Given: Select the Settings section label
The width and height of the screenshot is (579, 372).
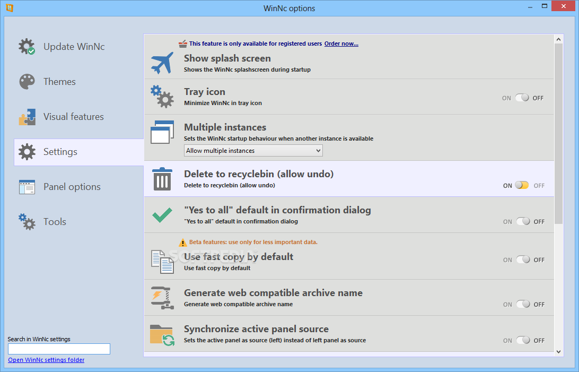Looking at the screenshot, I should tap(60, 152).
